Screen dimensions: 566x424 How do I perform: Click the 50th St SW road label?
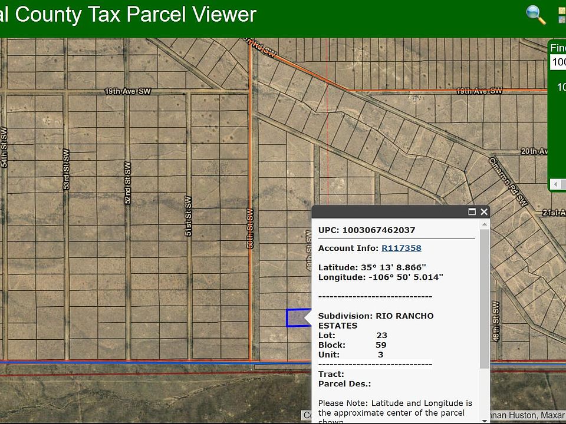(x=250, y=228)
